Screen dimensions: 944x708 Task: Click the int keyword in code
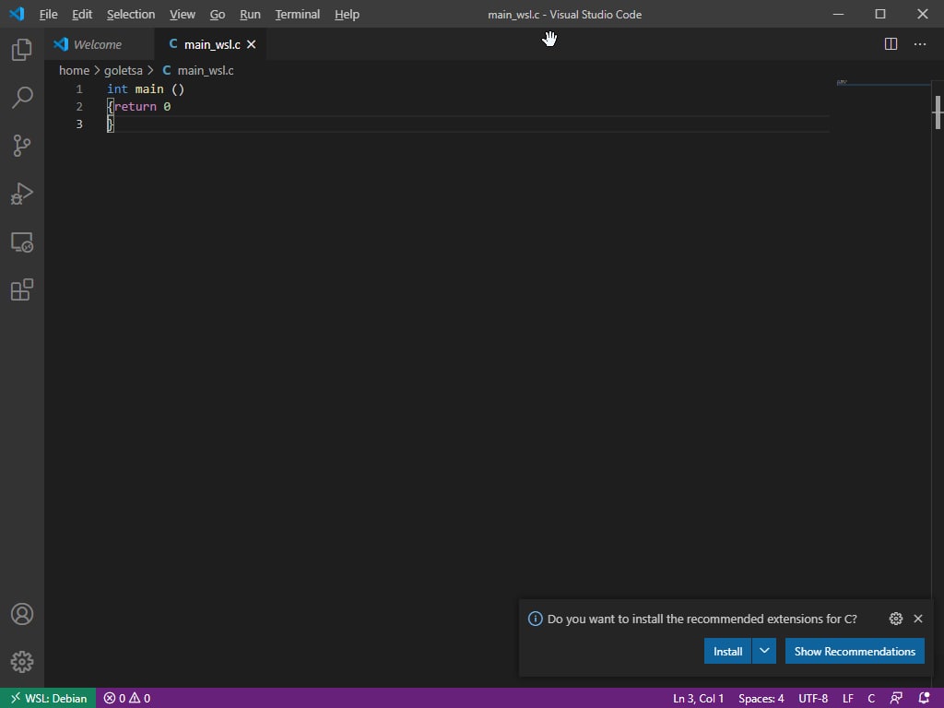[x=117, y=89]
